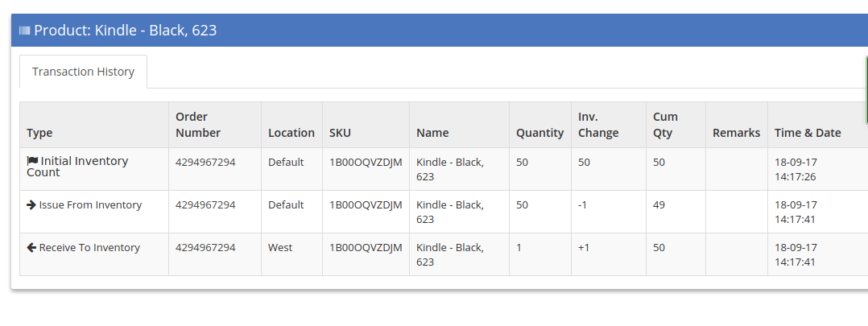
Task: Click order number in Initial Inventory Count row
Action: 205,162
